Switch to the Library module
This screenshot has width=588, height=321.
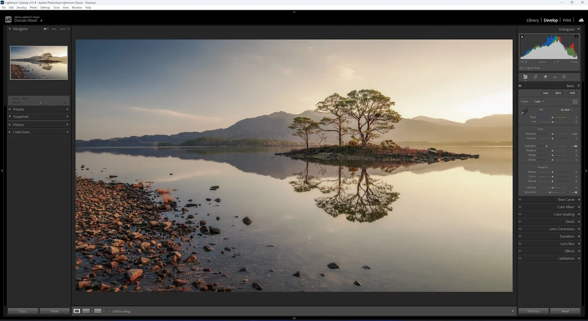pyautogui.click(x=532, y=20)
